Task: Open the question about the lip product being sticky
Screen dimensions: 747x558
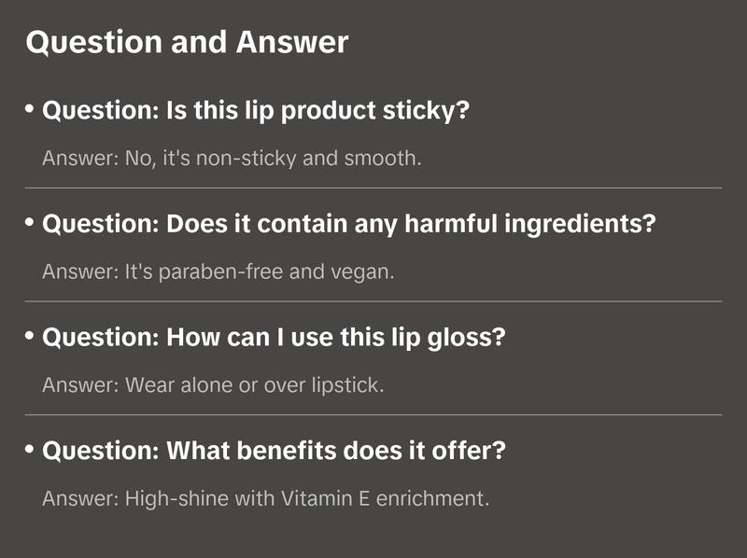Action: (x=255, y=111)
